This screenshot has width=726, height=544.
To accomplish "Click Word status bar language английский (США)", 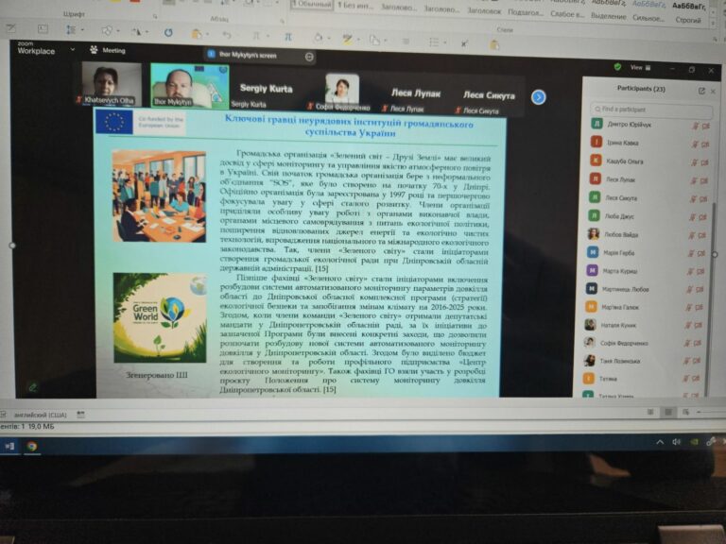I will pyautogui.click(x=41, y=415).
